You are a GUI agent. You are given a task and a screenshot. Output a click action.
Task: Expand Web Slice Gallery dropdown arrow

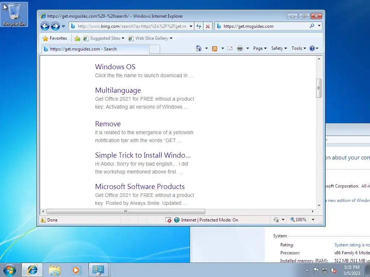pyautogui.click(x=171, y=38)
